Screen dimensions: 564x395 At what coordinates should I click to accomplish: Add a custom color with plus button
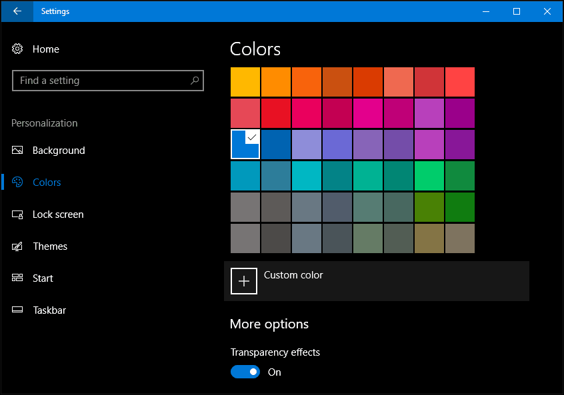tap(244, 281)
